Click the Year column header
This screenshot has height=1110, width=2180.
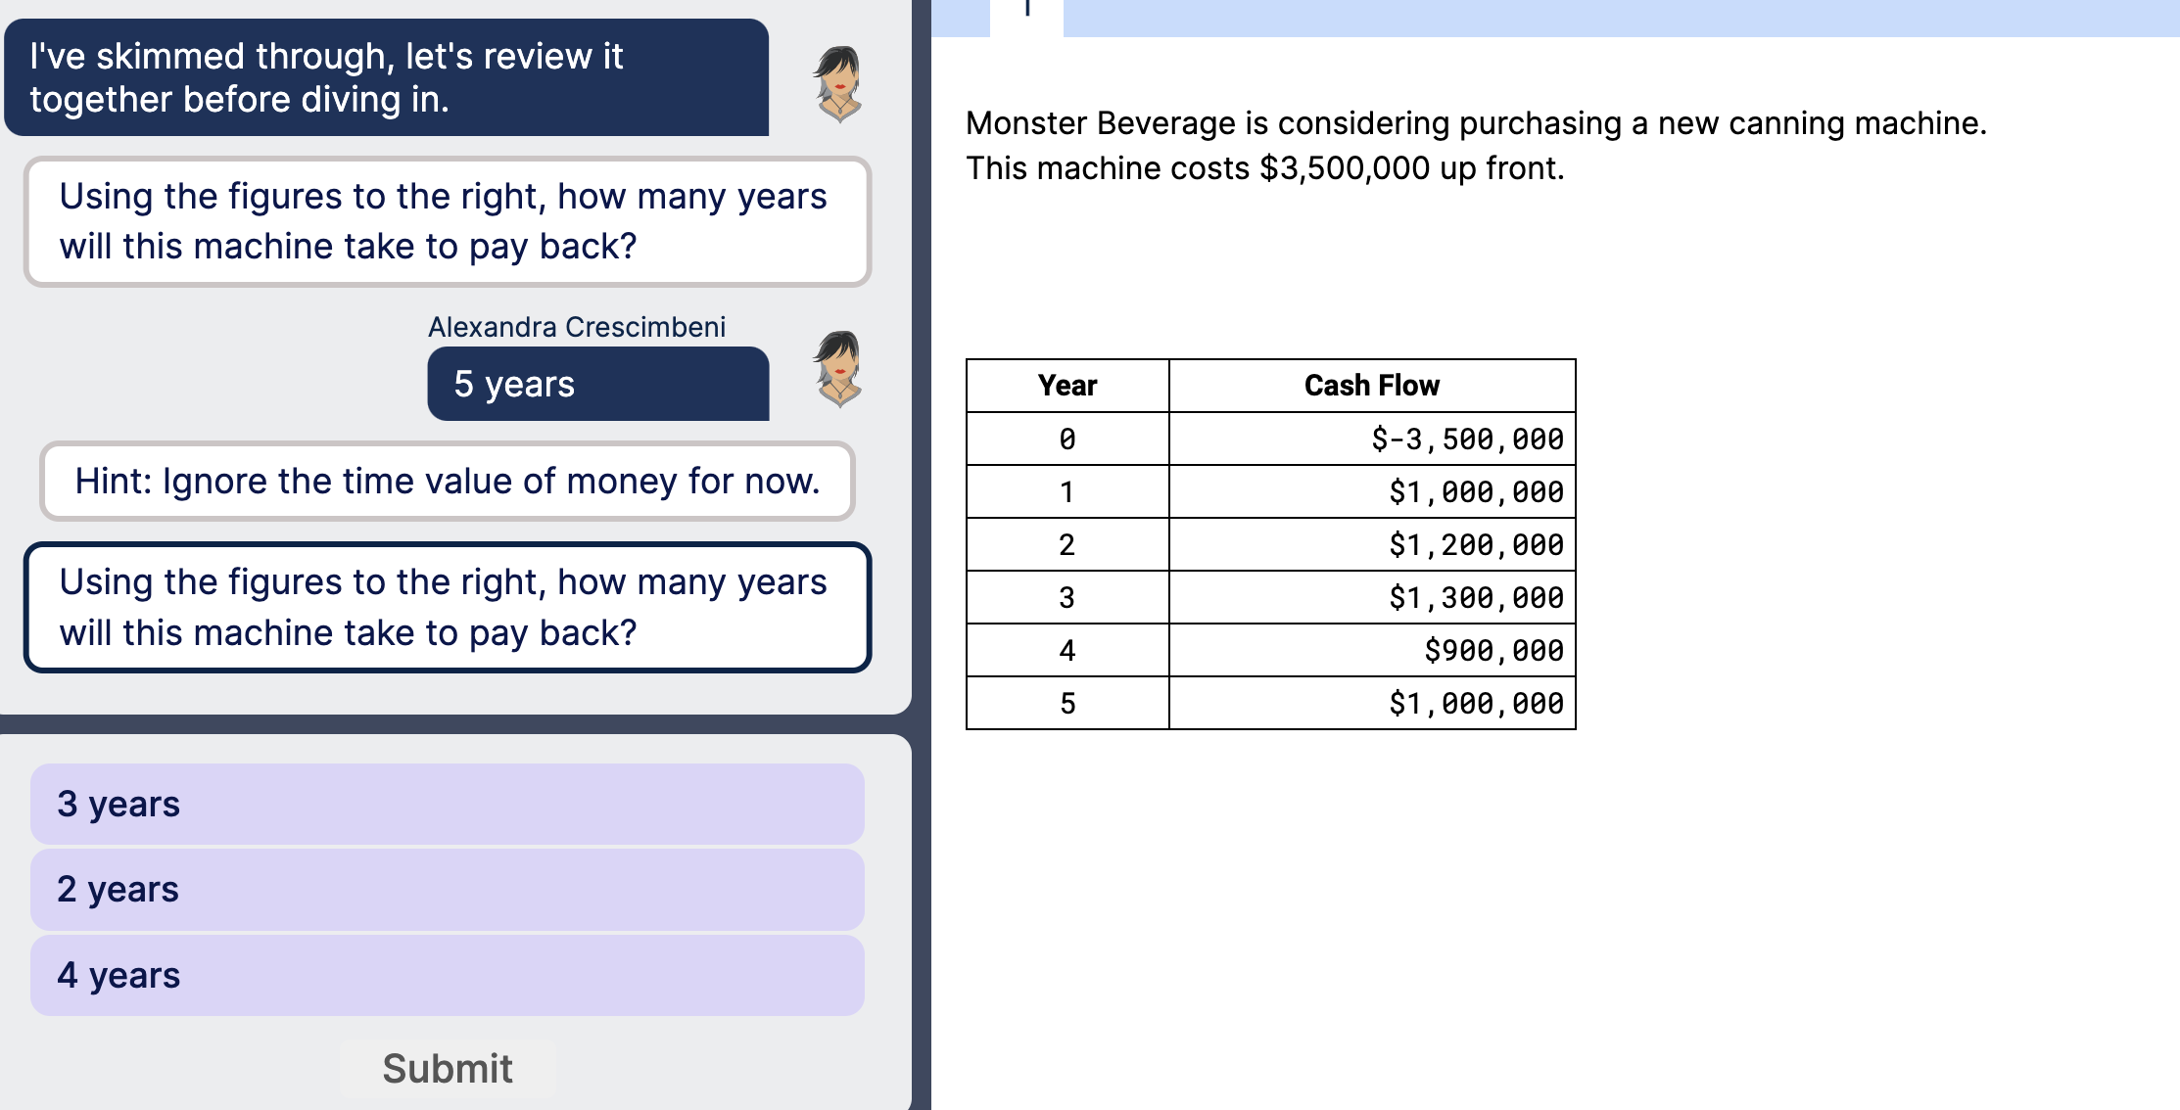click(1066, 385)
